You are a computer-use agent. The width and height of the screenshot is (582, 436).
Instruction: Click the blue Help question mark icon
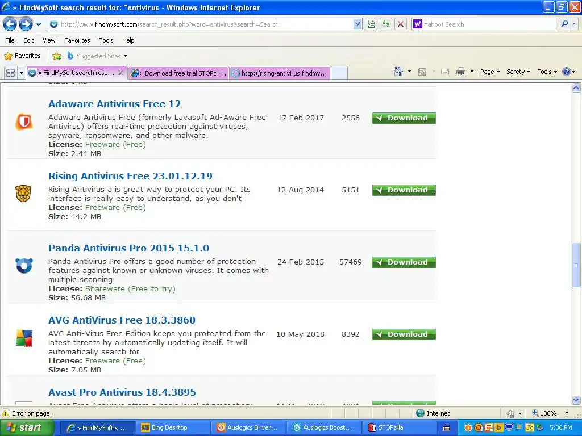click(x=567, y=72)
